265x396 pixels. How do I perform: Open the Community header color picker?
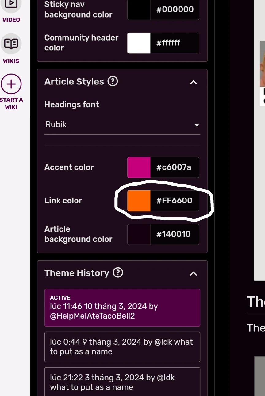point(139,43)
